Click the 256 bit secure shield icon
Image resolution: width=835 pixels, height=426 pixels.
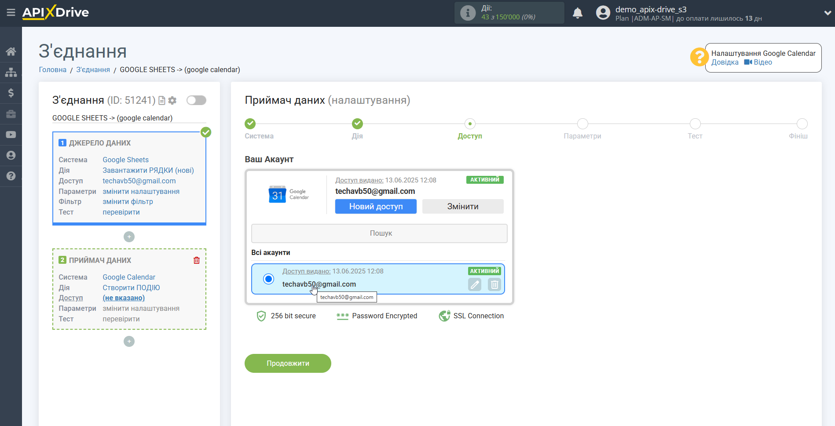(261, 316)
